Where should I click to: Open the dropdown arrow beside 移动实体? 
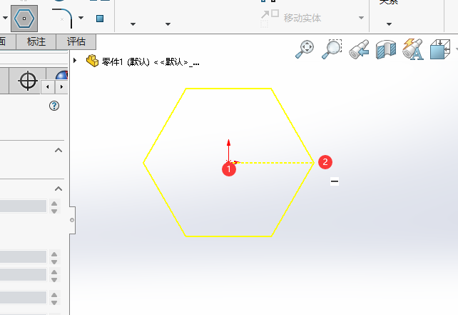[361, 18]
